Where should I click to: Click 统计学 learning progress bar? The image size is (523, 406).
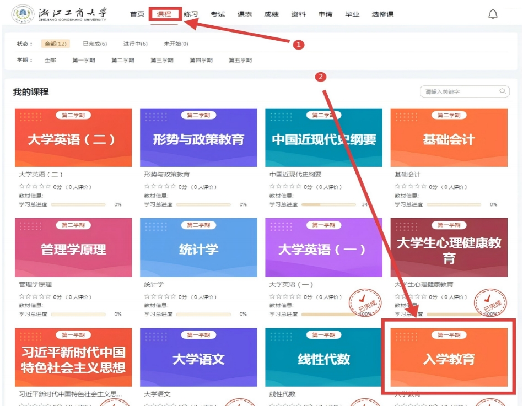click(x=203, y=315)
